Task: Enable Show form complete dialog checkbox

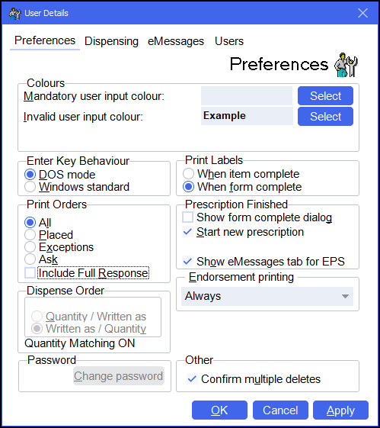Action: pyautogui.click(x=187, y=217)
